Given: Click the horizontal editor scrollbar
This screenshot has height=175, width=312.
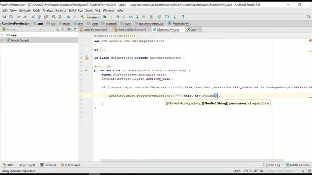Looking at the screenshot, I should tap(192, 160).
